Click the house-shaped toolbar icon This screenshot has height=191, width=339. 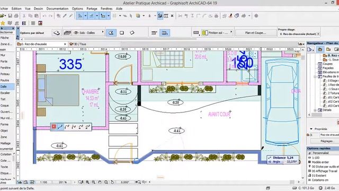tap(216, 16)
